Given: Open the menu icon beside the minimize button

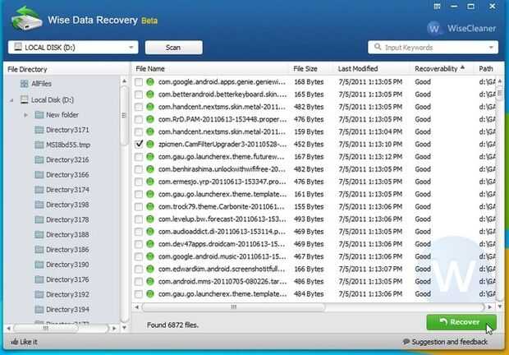Looking at the screenshot, I should (x=437, y=7).
